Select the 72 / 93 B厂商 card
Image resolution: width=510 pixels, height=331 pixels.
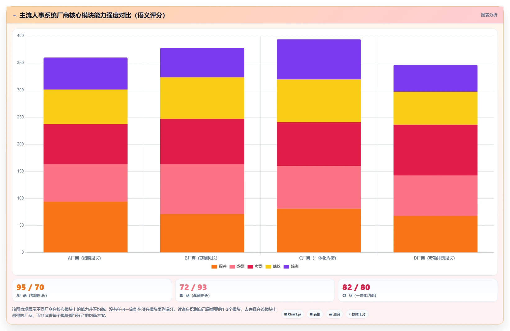click(x=255, y=290)
